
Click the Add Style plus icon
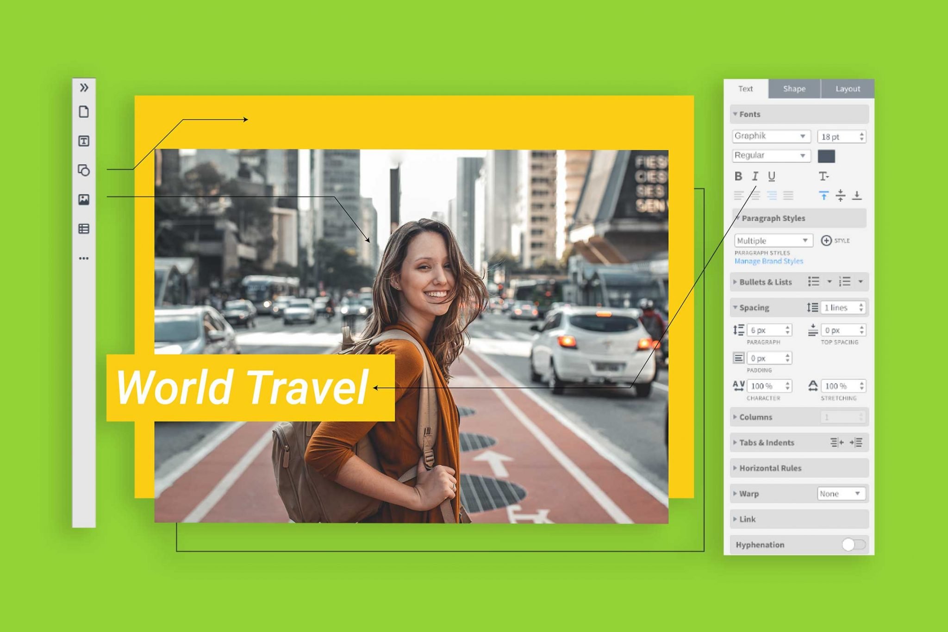pyautogui.click(x=826, y=240)
